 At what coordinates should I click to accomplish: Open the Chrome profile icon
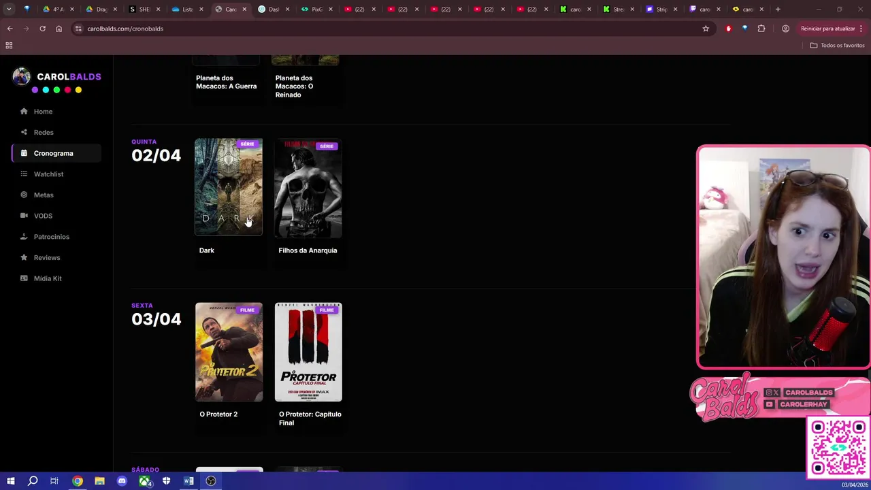click(x=785, y=29)
